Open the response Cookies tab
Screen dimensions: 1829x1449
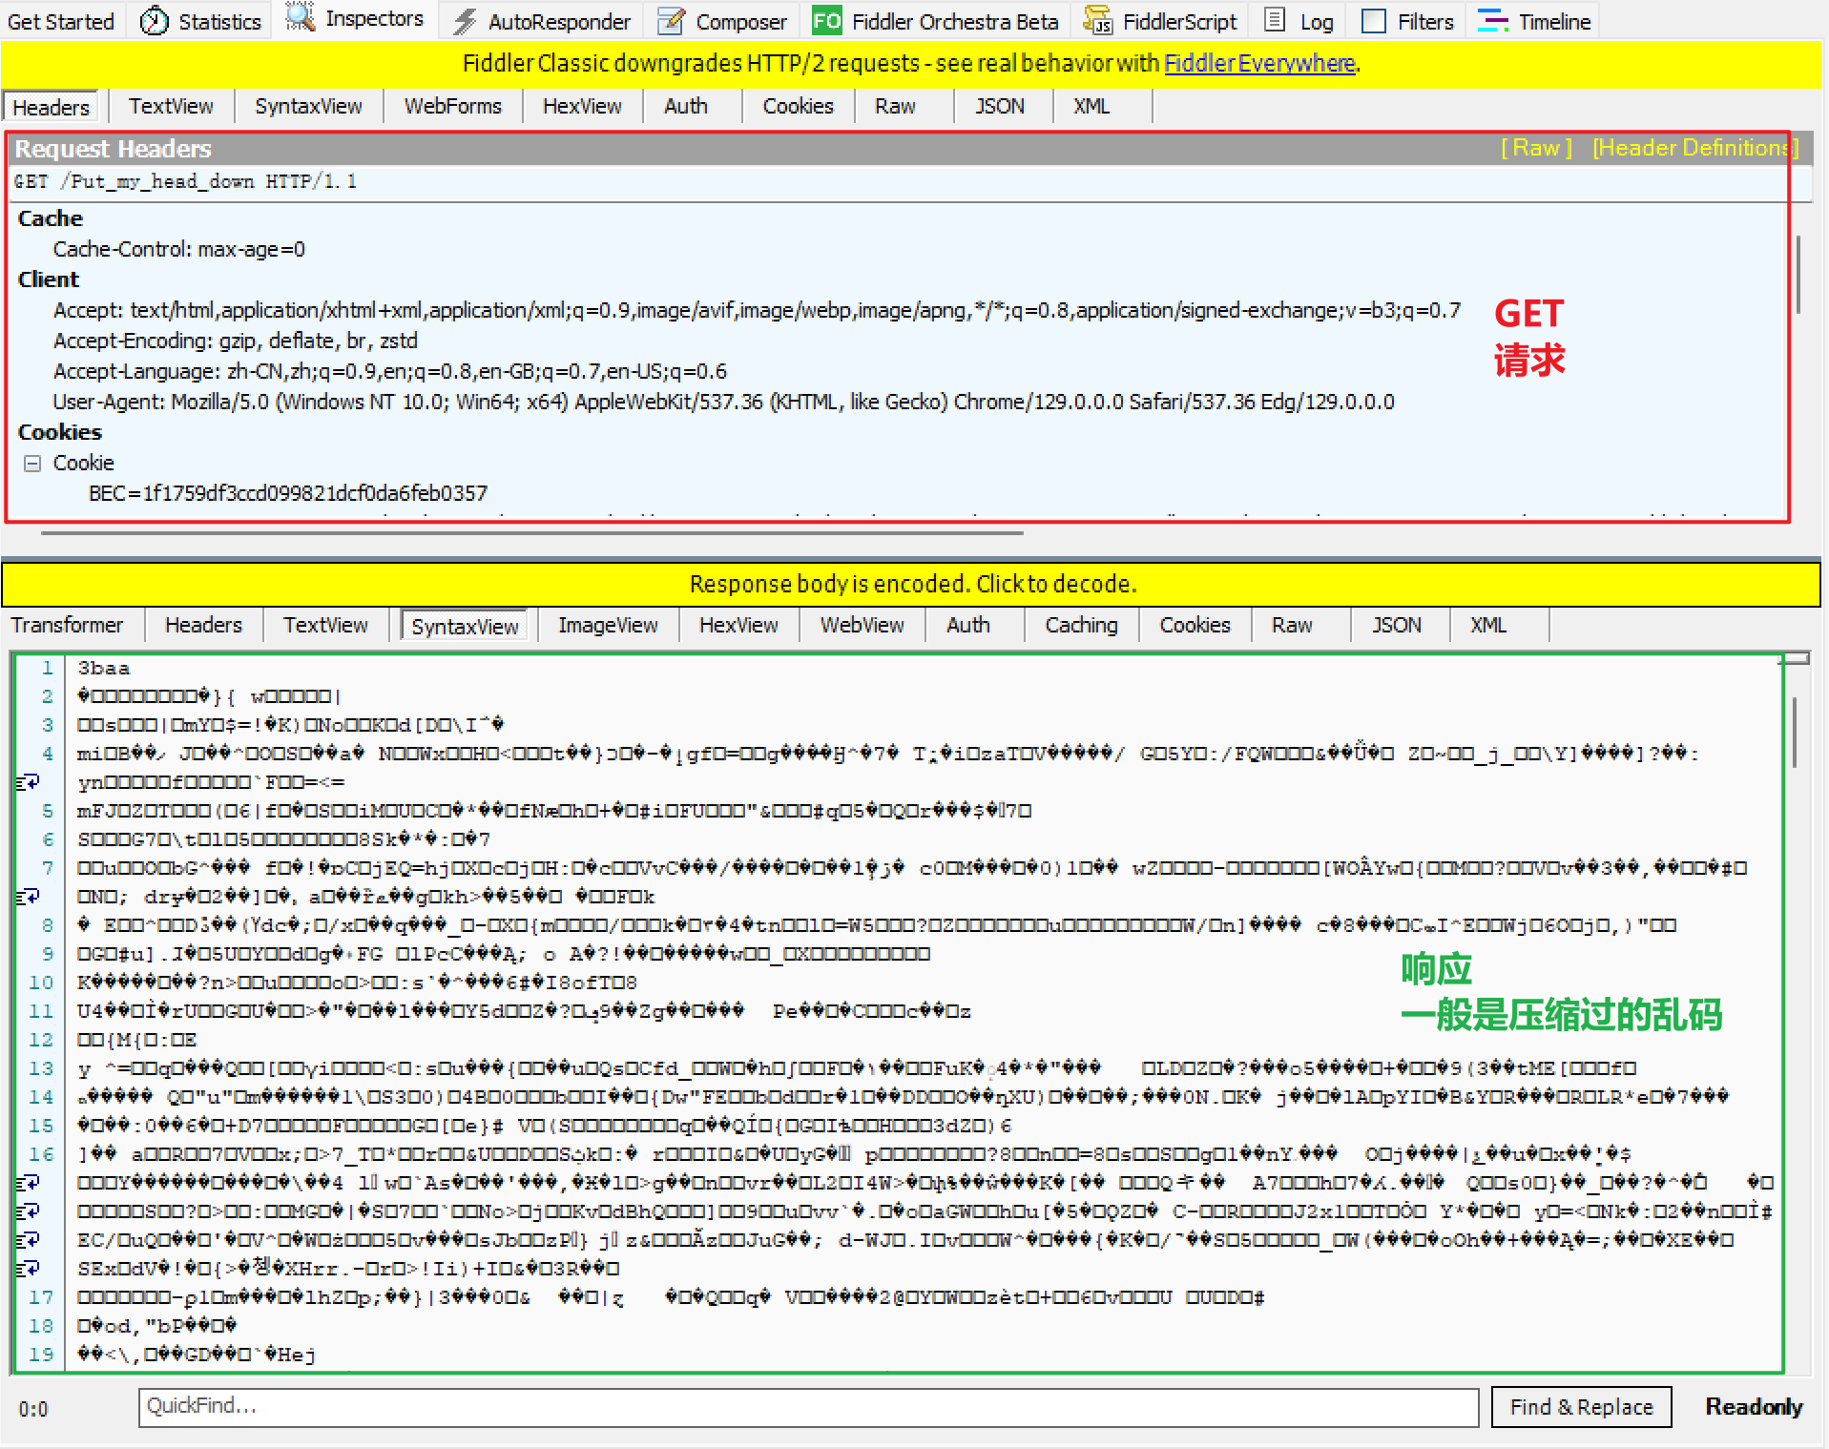tap(1195, 625)
